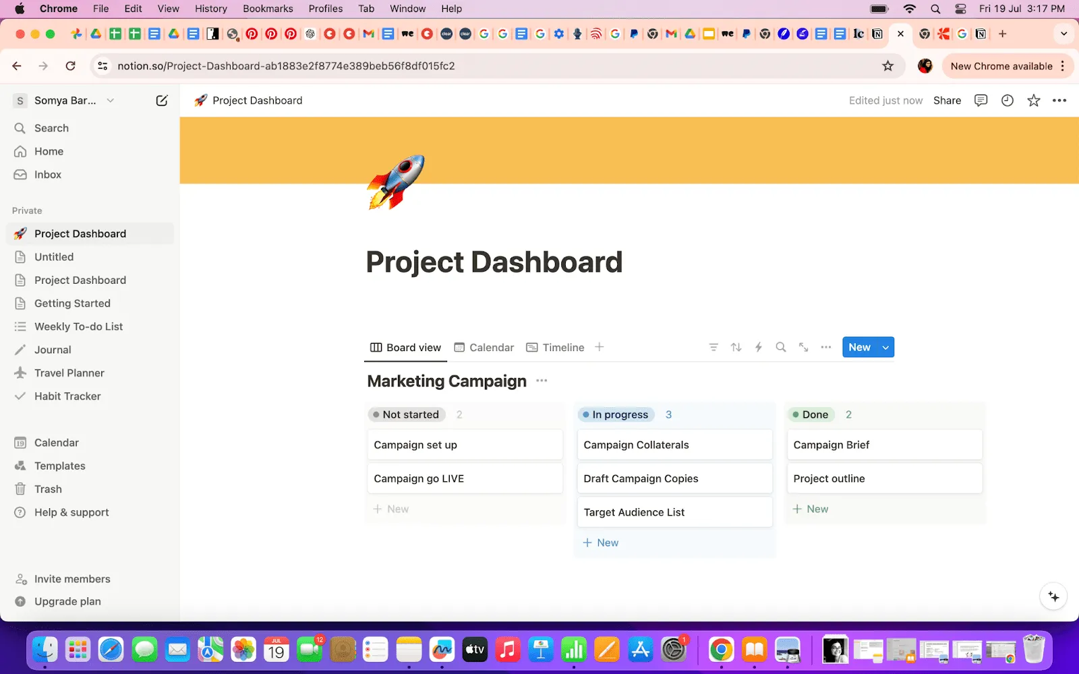This screenshot has height=674, width=1079.
Task: Open Project outline card
Action: [x=885, y=479]
